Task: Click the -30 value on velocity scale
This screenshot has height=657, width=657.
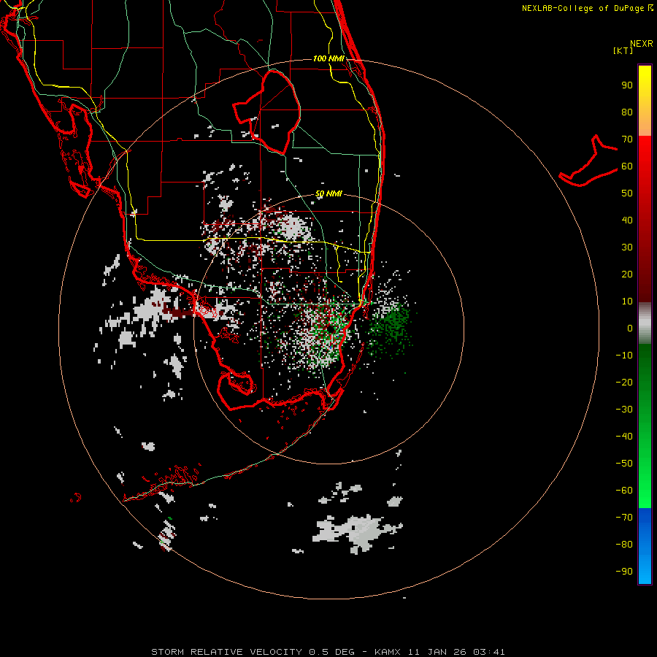Action: (x=624, y=410)
